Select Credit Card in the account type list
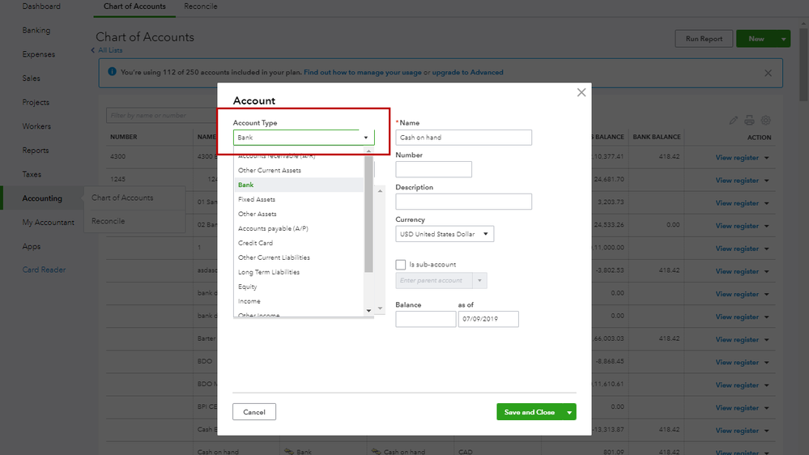This screenshot has height=455, width=809. tap(255, 243)
